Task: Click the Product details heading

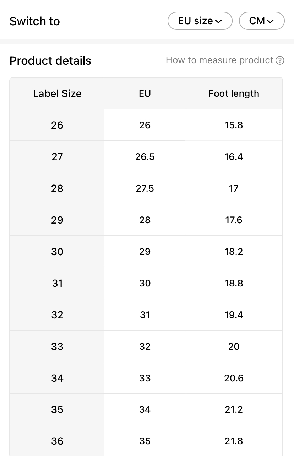Action: [50, 61]
